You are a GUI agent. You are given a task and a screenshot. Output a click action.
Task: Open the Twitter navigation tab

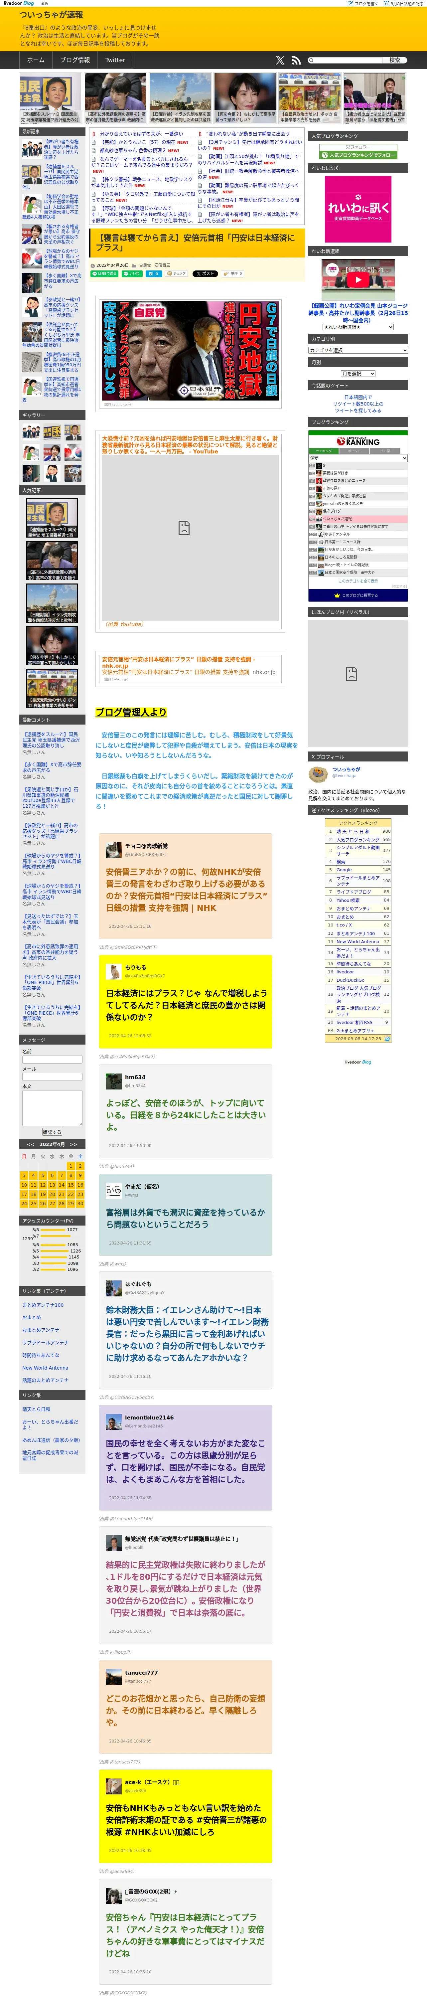[115, 60]
